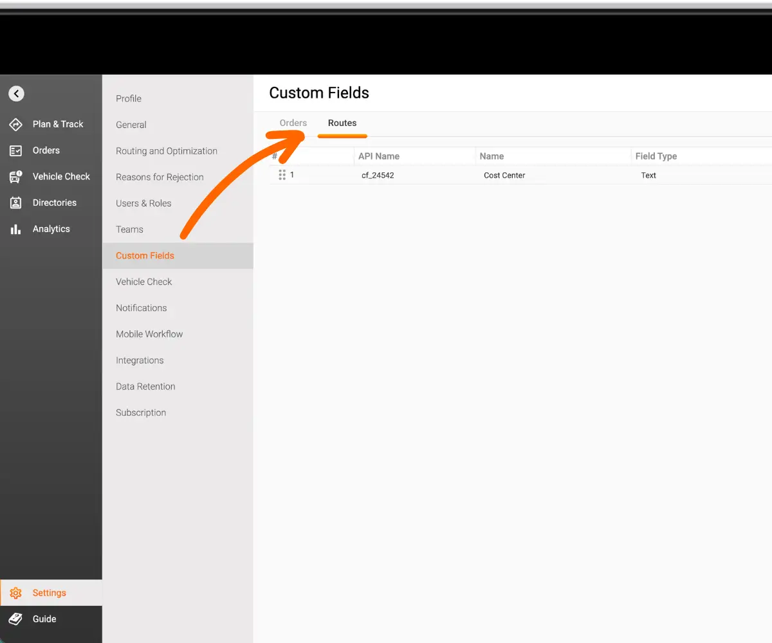This screenshot has width=772, height=643.
Task: Select the Routes tab
Action: 342,123
